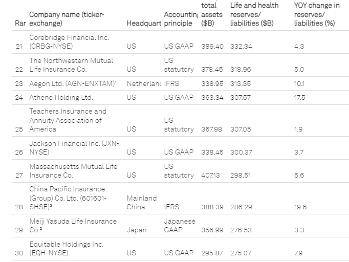Select the Corebridge Financial Inc. company cell
This screenshot has width=349, height=262.
pos(69,42)
